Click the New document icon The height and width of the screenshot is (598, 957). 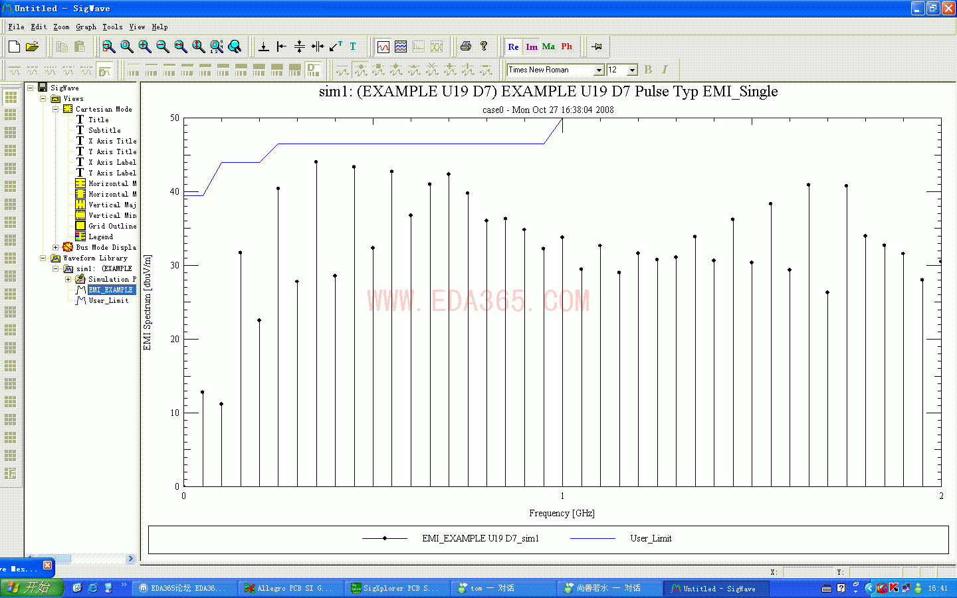click(14, 47)
